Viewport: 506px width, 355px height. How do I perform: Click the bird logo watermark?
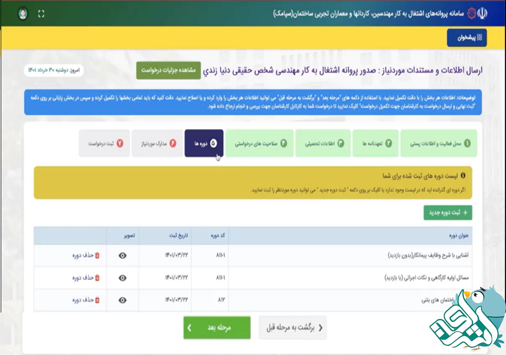coord(468,320)
